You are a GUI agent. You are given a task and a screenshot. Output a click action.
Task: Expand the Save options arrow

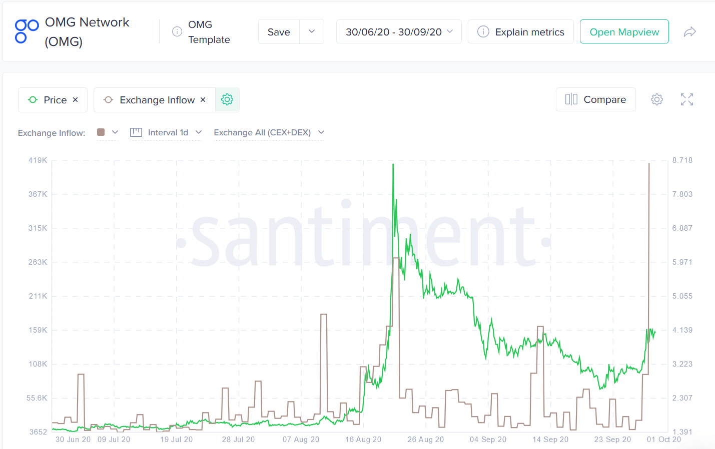point(312,31)
